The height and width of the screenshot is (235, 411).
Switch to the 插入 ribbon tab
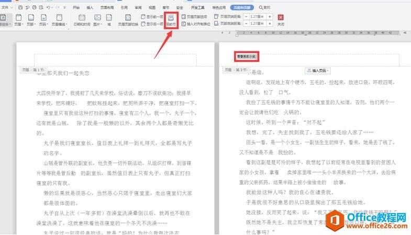point(90,8)
